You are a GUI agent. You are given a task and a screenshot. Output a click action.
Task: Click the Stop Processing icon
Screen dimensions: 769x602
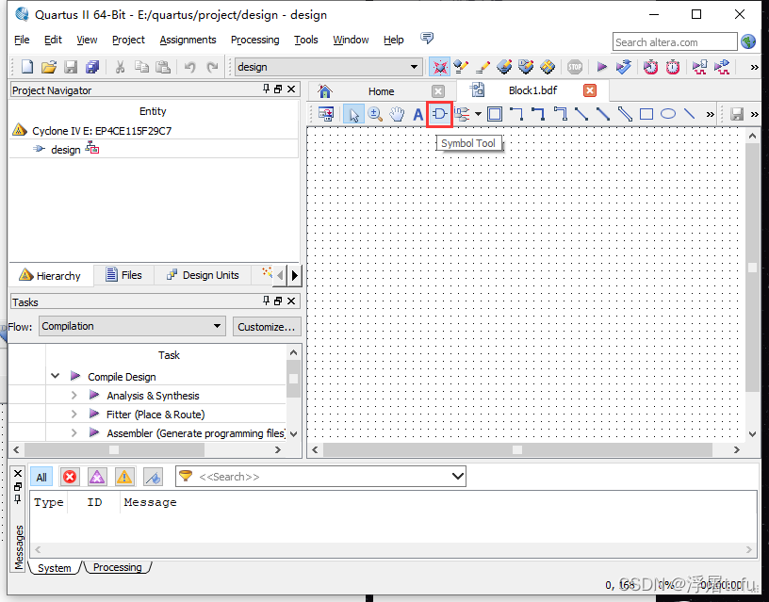pos(575,67)
